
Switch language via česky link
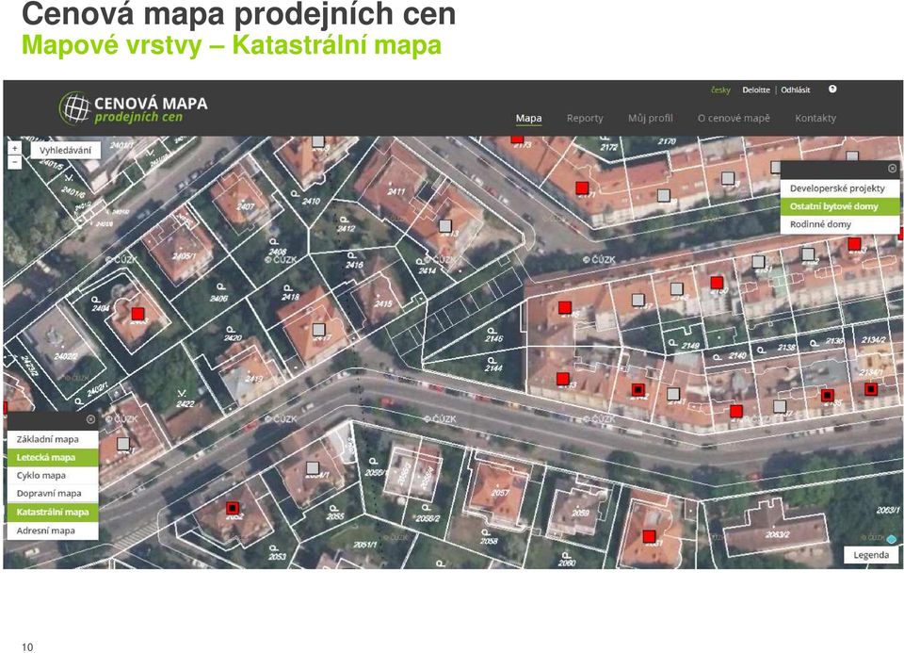click(720, 90)
